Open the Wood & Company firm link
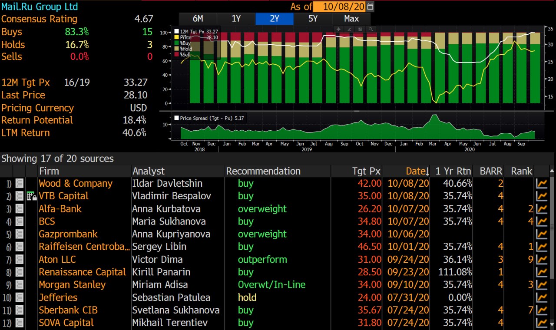 (x=76, y=184)
